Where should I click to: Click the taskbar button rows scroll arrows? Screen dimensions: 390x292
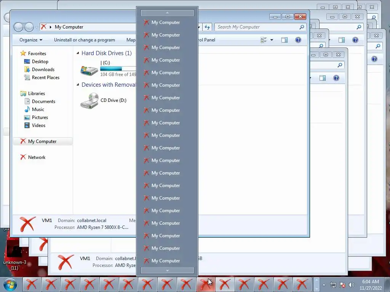[x=316, y=284]
